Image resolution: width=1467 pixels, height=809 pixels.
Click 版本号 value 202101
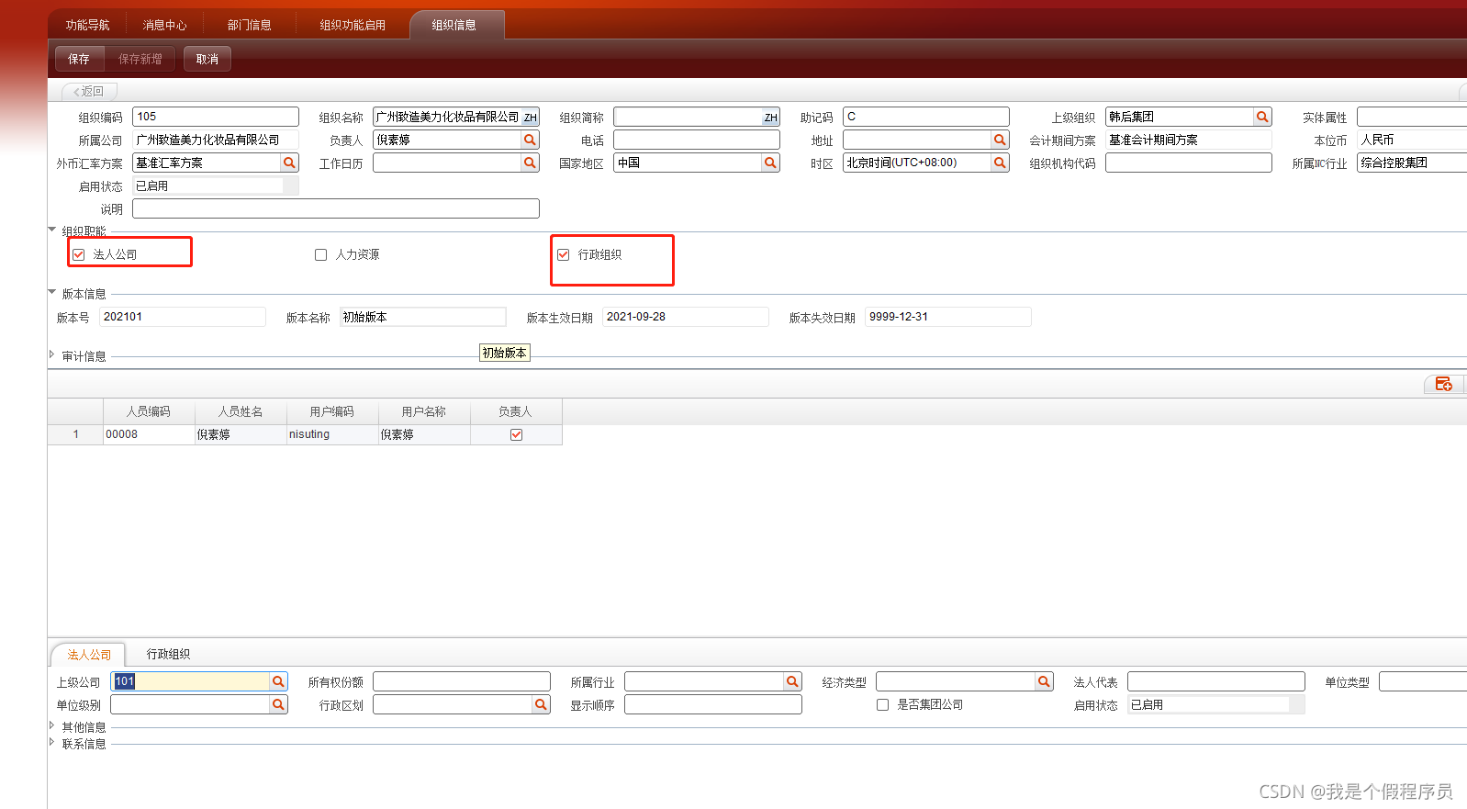click(183, 317)
